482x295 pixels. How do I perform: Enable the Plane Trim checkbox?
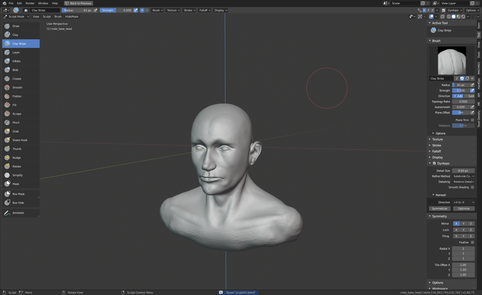coord(472,120)
